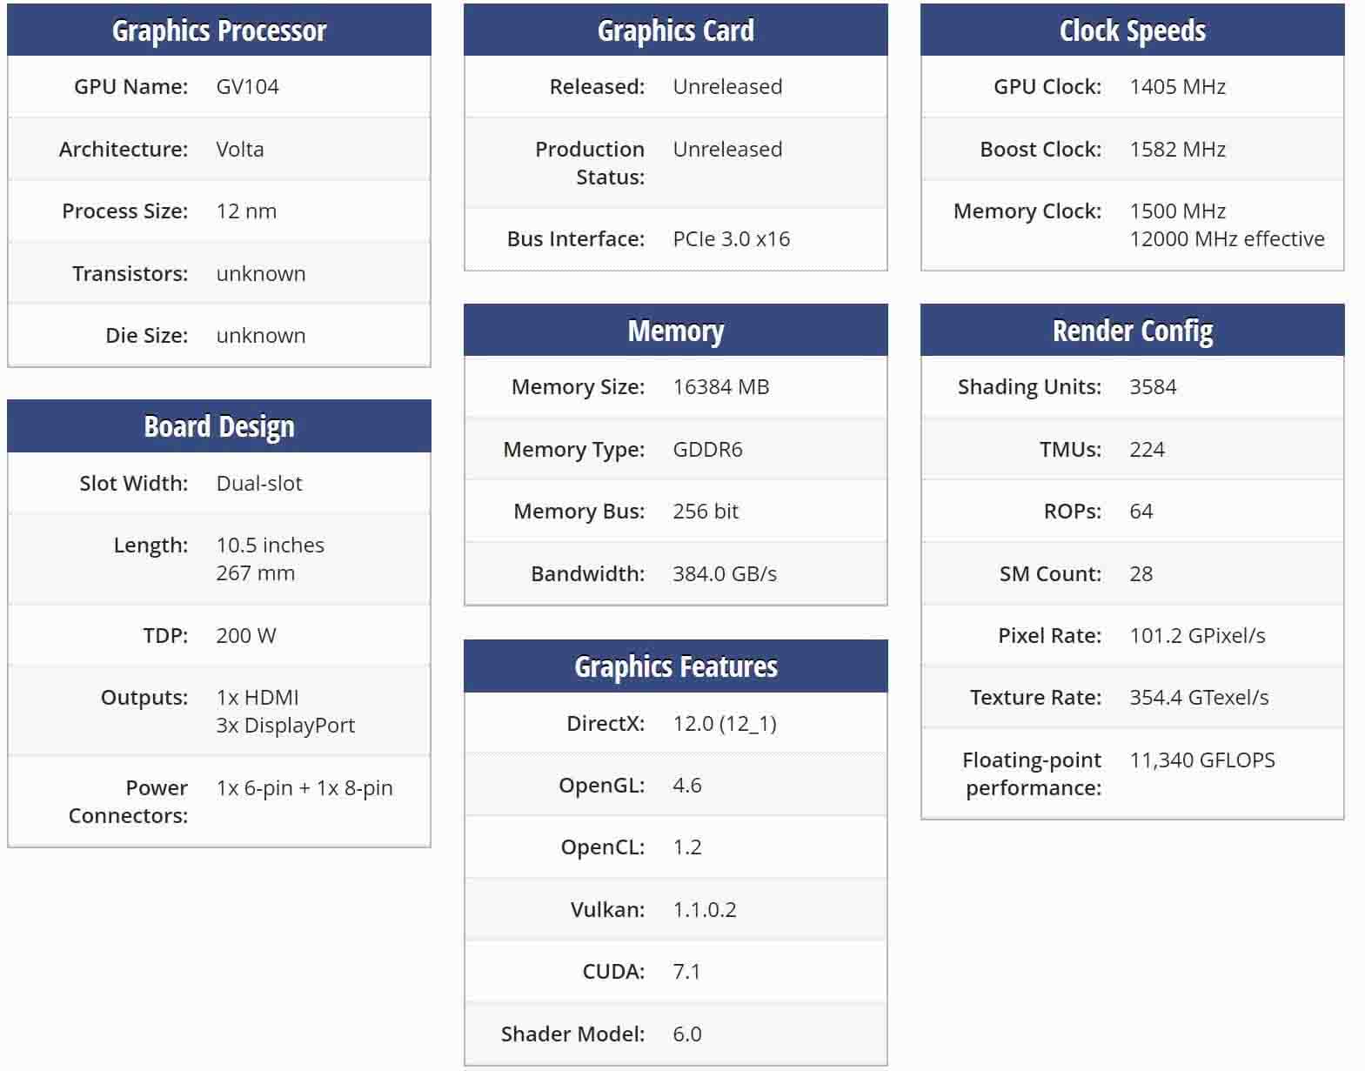1365x1071 pixels.
Task: Select the GV104 GPU name value
Action: click(x=248, y=87)
